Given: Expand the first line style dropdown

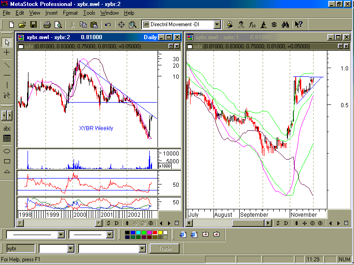Looking at the screenshot, I should (61, 235).
